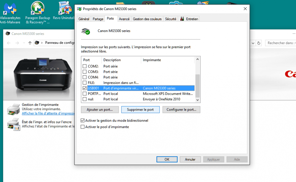Check the COM3: port checkbox

(85, 72)
